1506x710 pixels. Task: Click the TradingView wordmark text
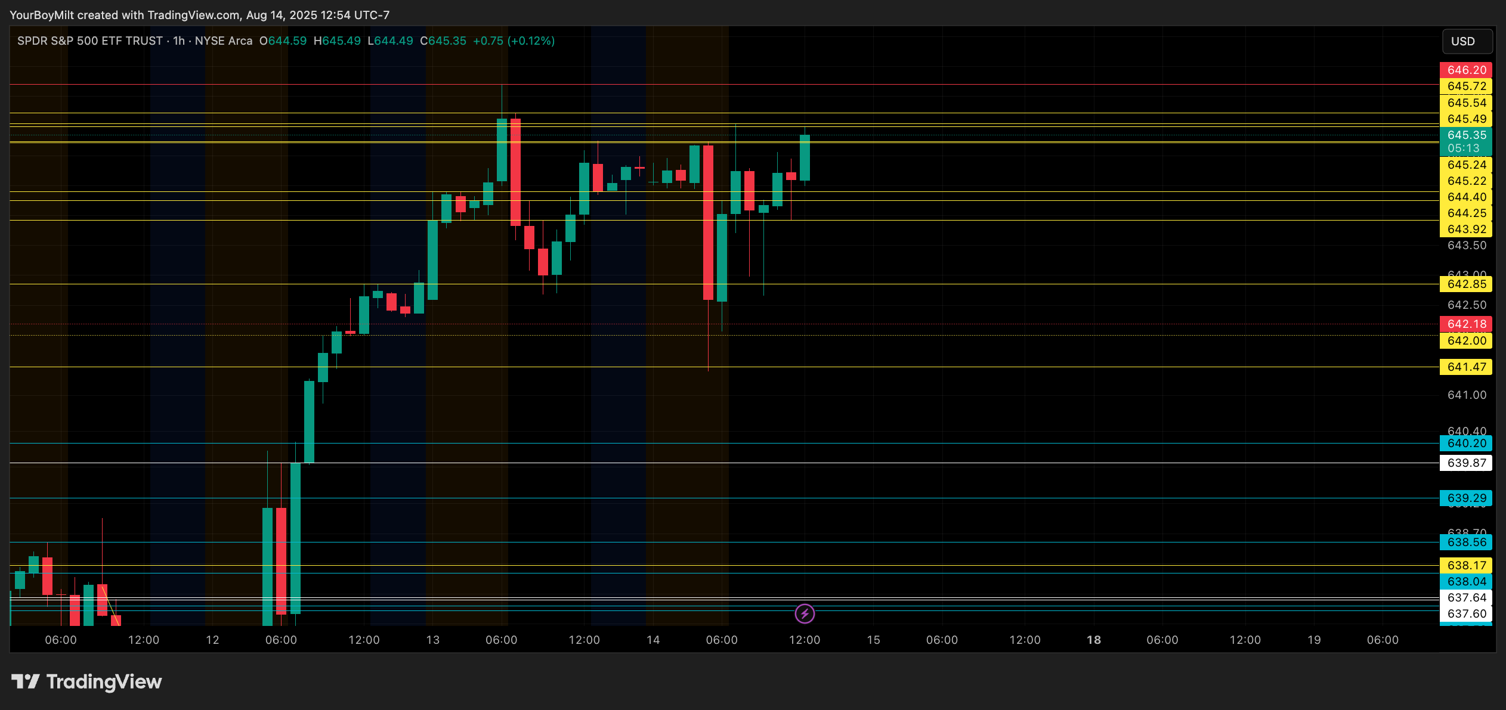click(104, 681)
